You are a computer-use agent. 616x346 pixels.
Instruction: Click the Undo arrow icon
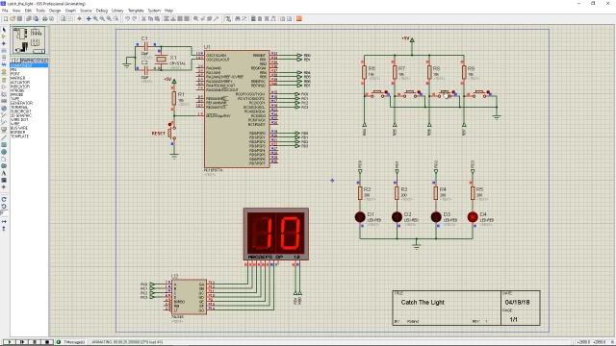[127, 19]
